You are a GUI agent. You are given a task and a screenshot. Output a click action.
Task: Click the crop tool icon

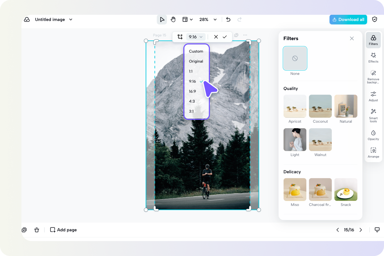click(180, 37)
